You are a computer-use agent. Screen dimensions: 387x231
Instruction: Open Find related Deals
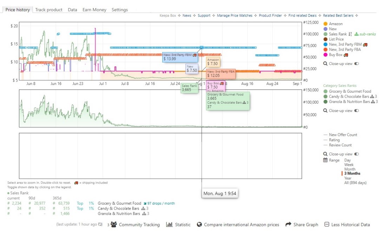(302, 15)
